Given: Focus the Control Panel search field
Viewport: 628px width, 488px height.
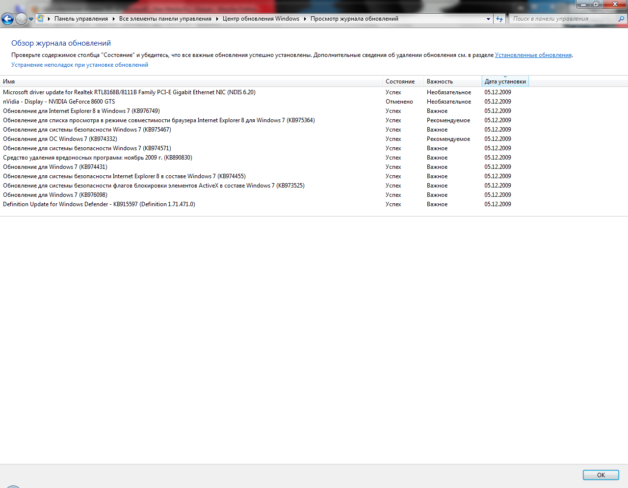Looking at the screenshot, I should pos(564,19).
